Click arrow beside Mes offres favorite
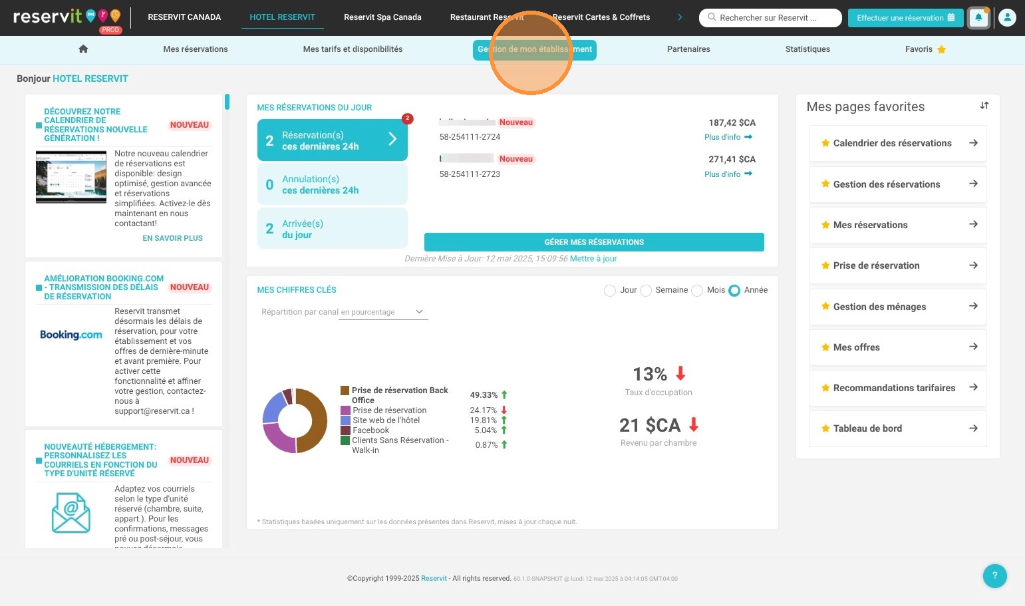1025x606 pixels. pos(973,347)
